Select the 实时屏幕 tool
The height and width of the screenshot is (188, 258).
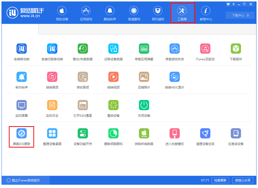[x=21, y=105]
